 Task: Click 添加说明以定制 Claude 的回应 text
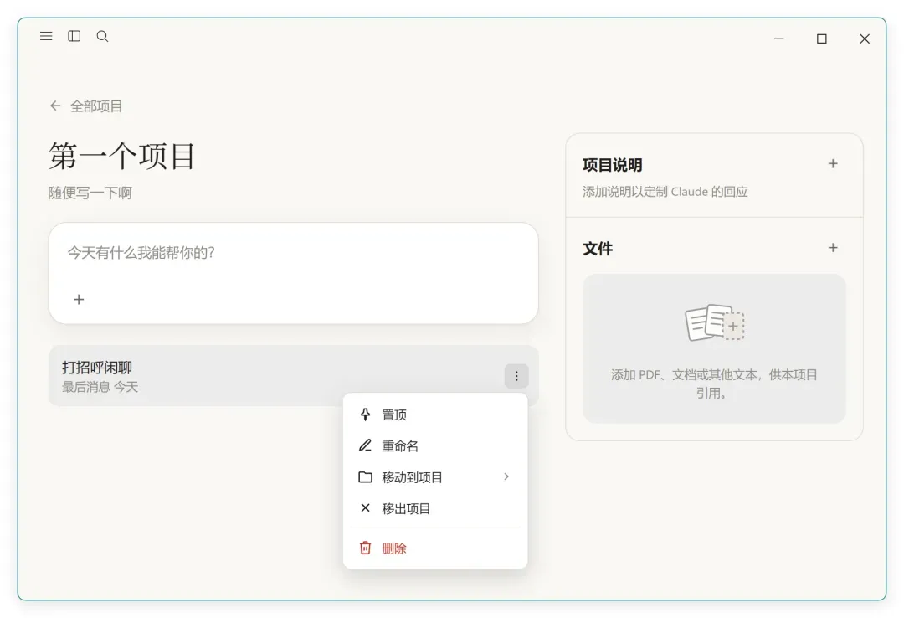(x=665, y=192)
